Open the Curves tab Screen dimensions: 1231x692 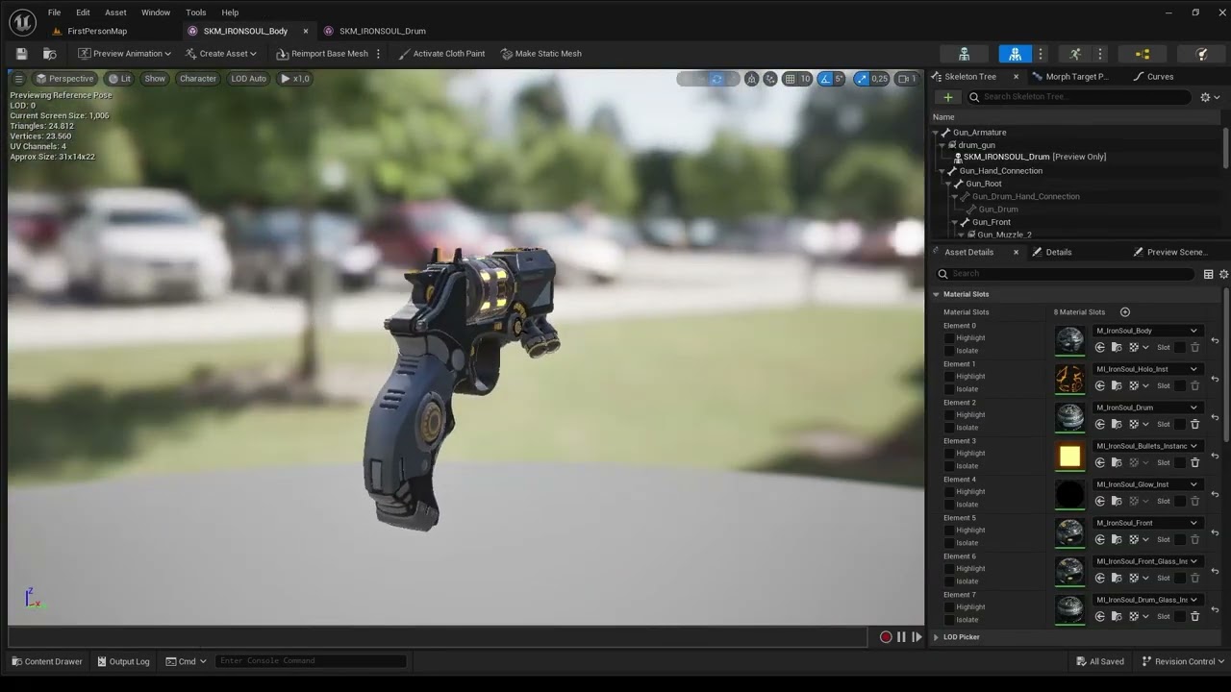1153,77
